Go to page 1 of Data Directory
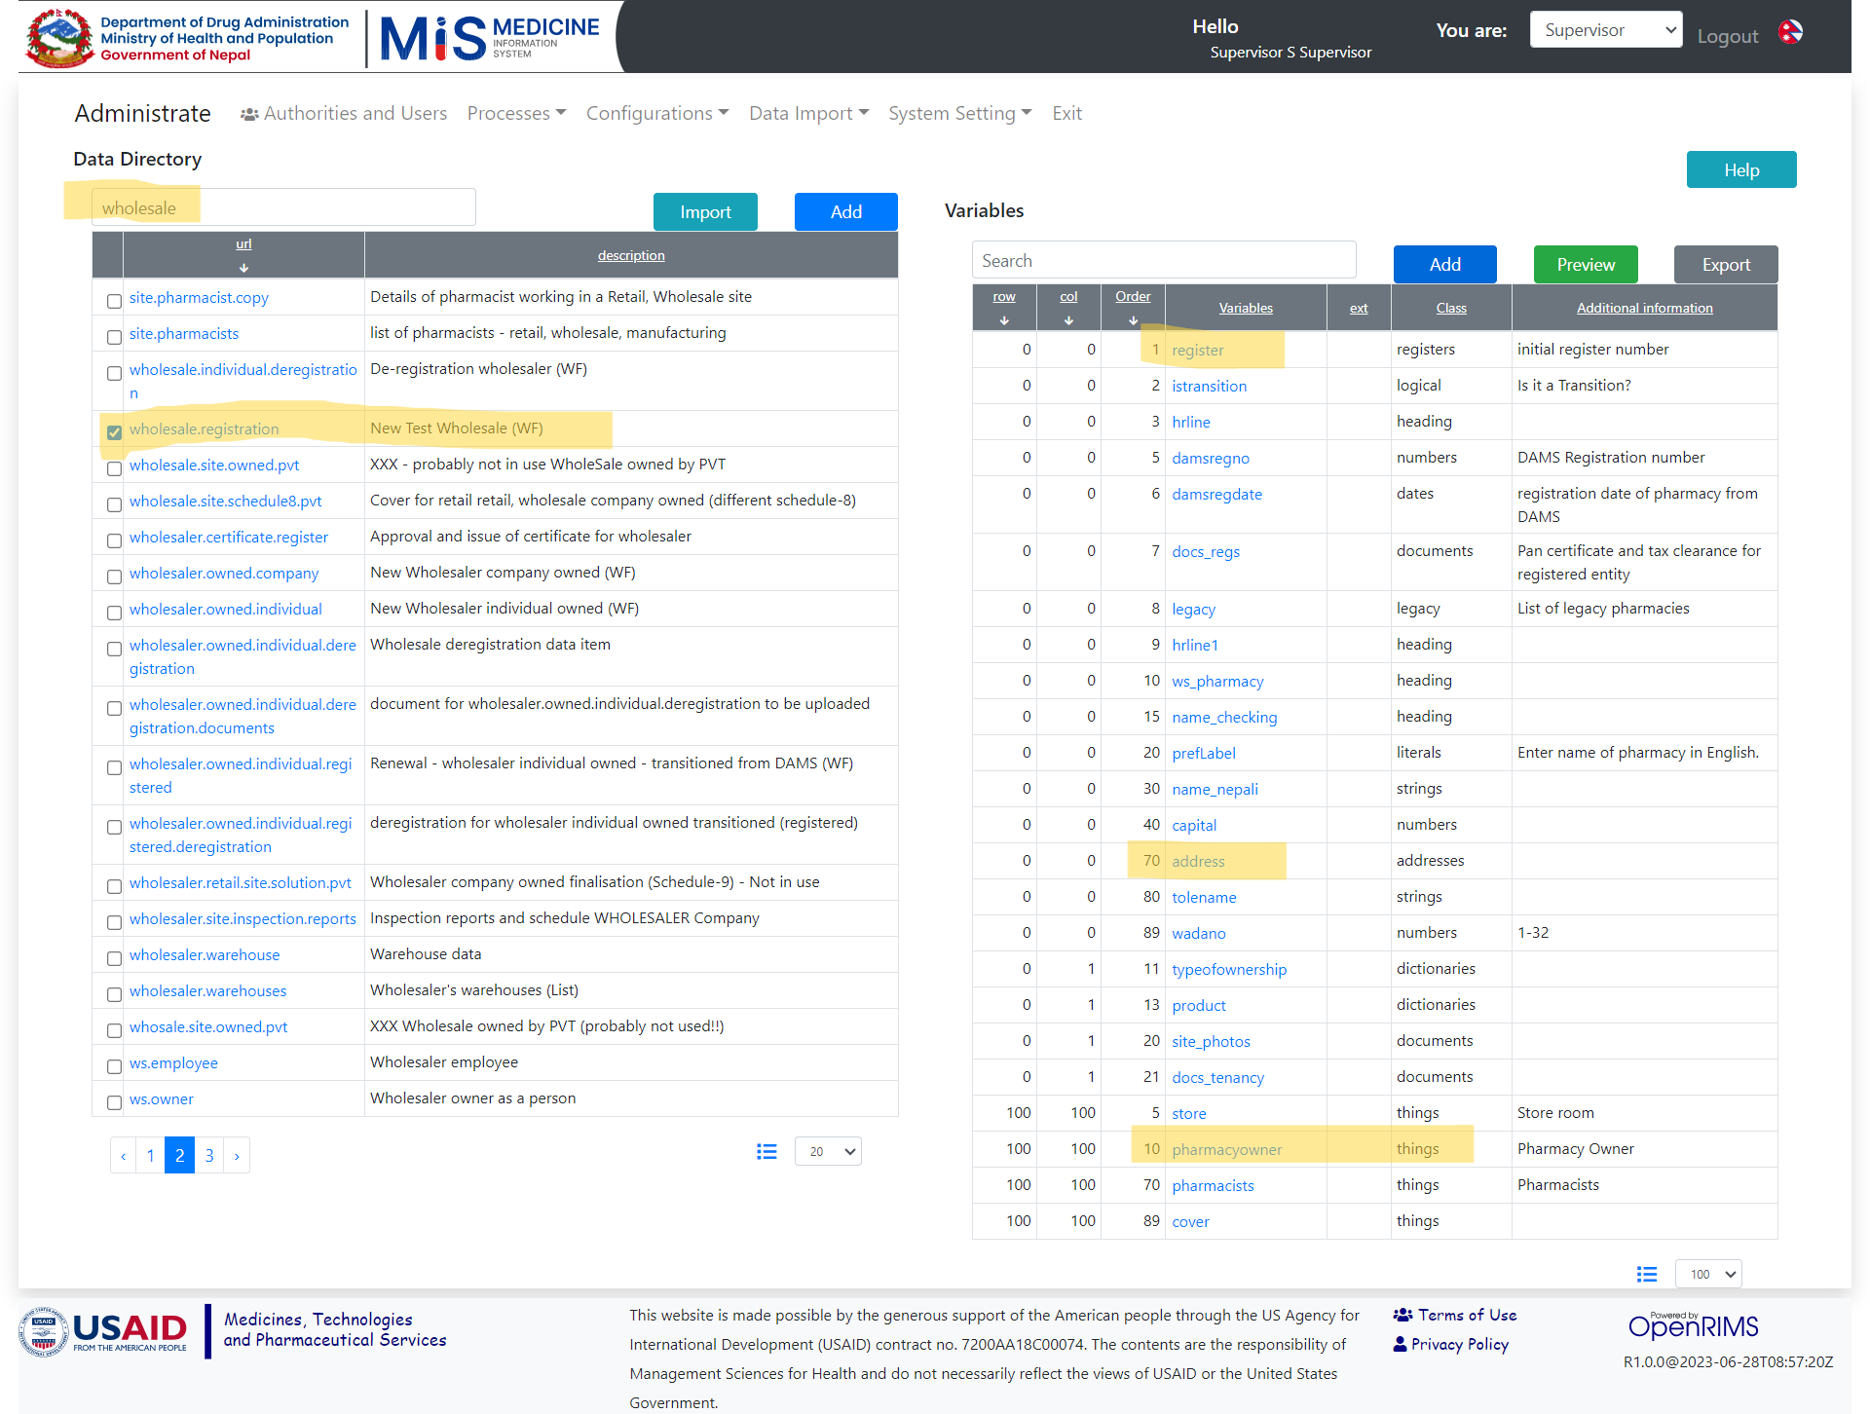This screenshot has width=1870, height=1414. pyautogui.click(x=150, y=1156)
